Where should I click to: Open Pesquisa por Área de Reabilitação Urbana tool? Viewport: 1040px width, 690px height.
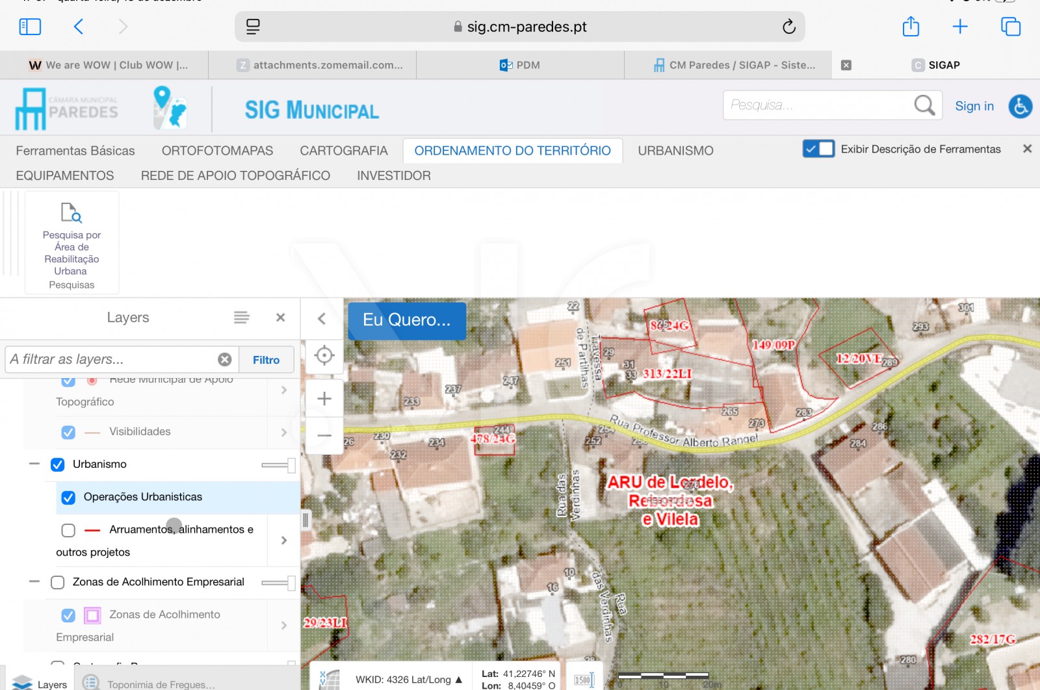coord(71,242)
